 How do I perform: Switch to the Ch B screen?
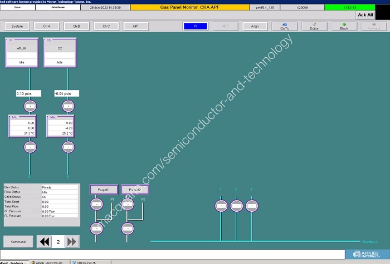(76, 26)
